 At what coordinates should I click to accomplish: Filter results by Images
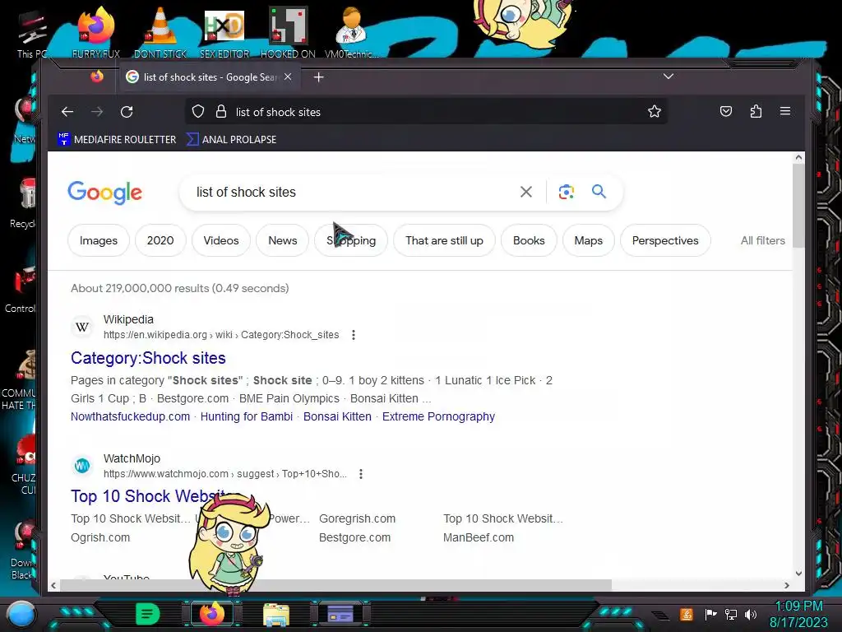tap(99, 240)
